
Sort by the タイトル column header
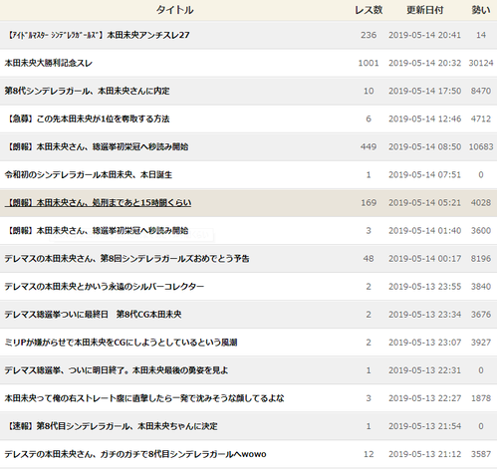(174, 10)
